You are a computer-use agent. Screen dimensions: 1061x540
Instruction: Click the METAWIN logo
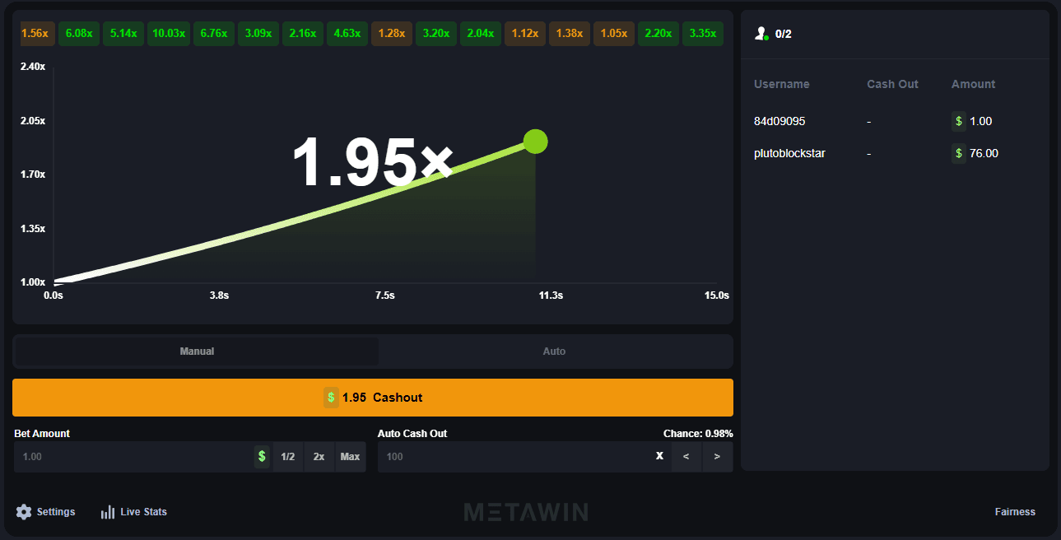click(528, 511)
